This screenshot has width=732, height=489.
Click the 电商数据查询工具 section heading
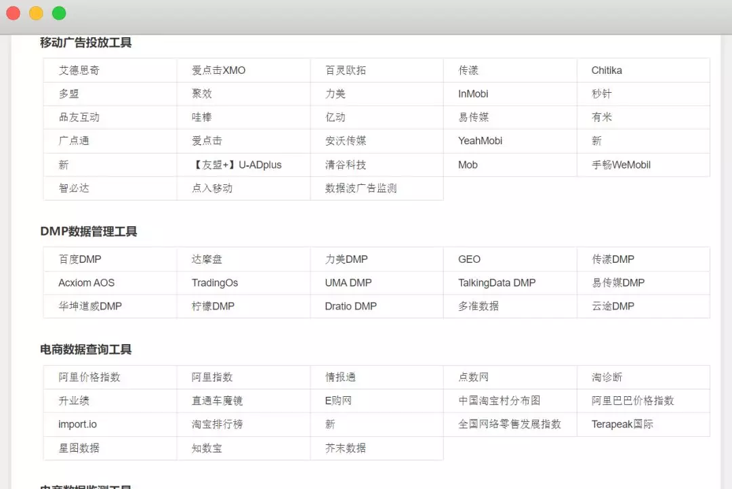86,349
